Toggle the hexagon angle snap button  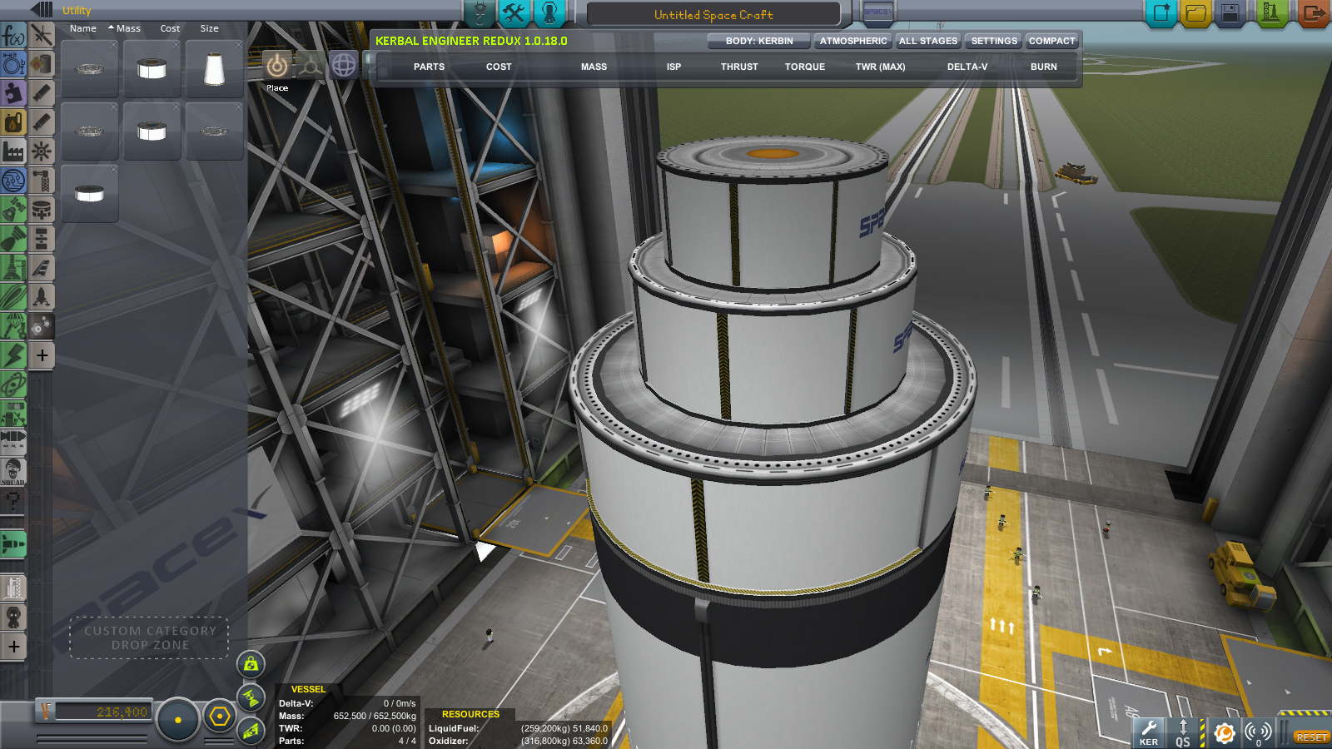click(x=220, y=717)
